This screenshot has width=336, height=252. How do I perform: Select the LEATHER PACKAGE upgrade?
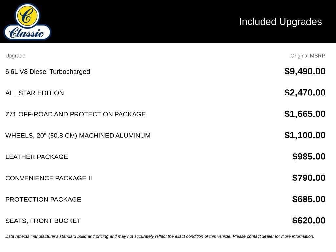click(37, 157)
